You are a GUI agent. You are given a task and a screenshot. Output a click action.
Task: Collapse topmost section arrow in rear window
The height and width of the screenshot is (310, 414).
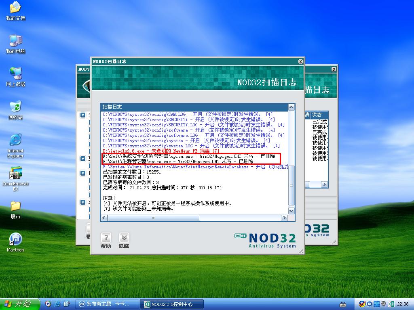point(83,115)
